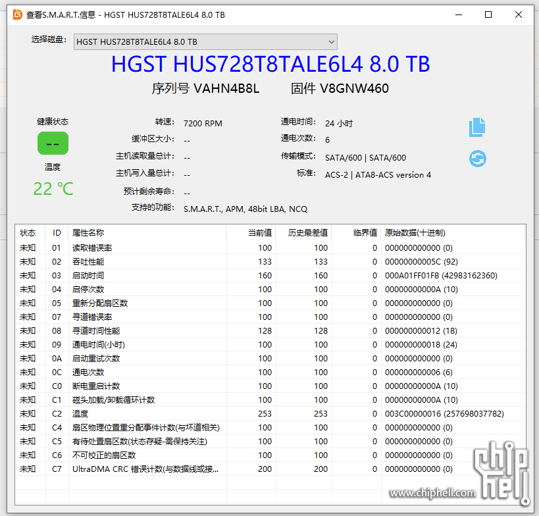Click the 22 ℃ temperature reading
Image resolution: width=539 pixels, height=516 pixels.
pyautogui.click(x=53, y=189)
